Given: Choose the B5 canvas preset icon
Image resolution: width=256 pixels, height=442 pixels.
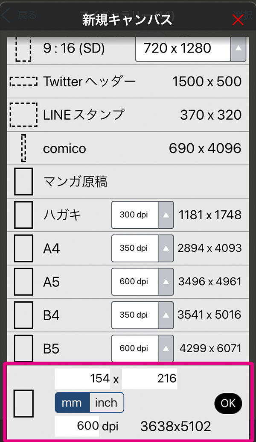Looking at the screenshot, I should [23, 348].
